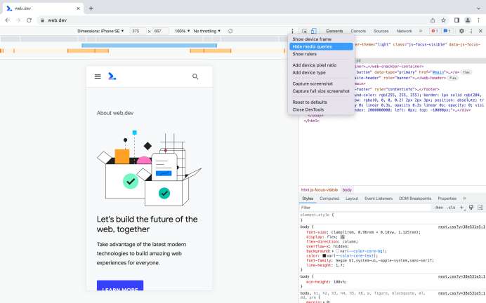This screenshot has height=303, width=486.
Task: Reload the web.dev page
Action: click(x=29, y=20)
